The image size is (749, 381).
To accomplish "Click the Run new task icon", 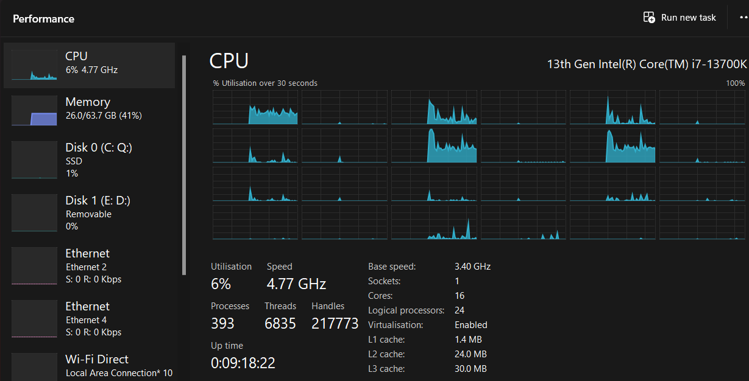I will pyautogui.click(x=649, y=18).
